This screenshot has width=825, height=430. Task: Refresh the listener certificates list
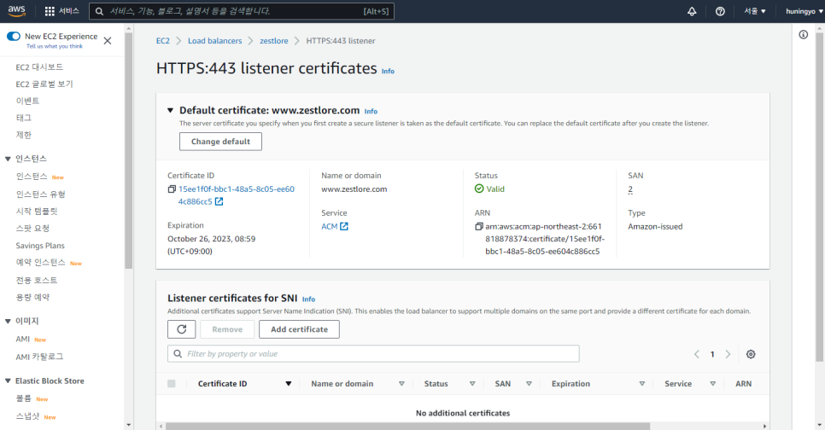pos(182,329)
